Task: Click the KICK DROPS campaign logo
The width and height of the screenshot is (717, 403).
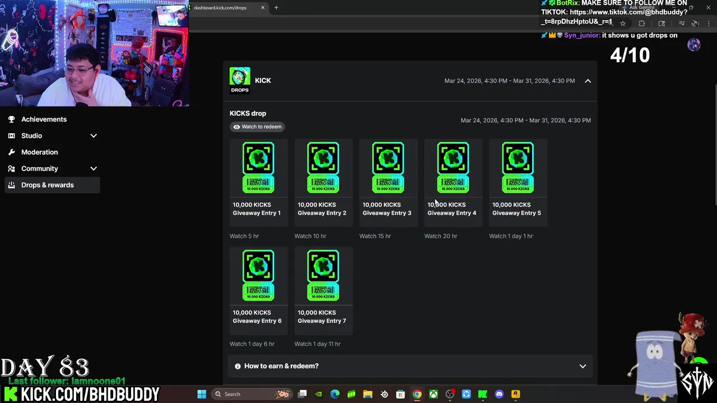Action: click(240, 80)
